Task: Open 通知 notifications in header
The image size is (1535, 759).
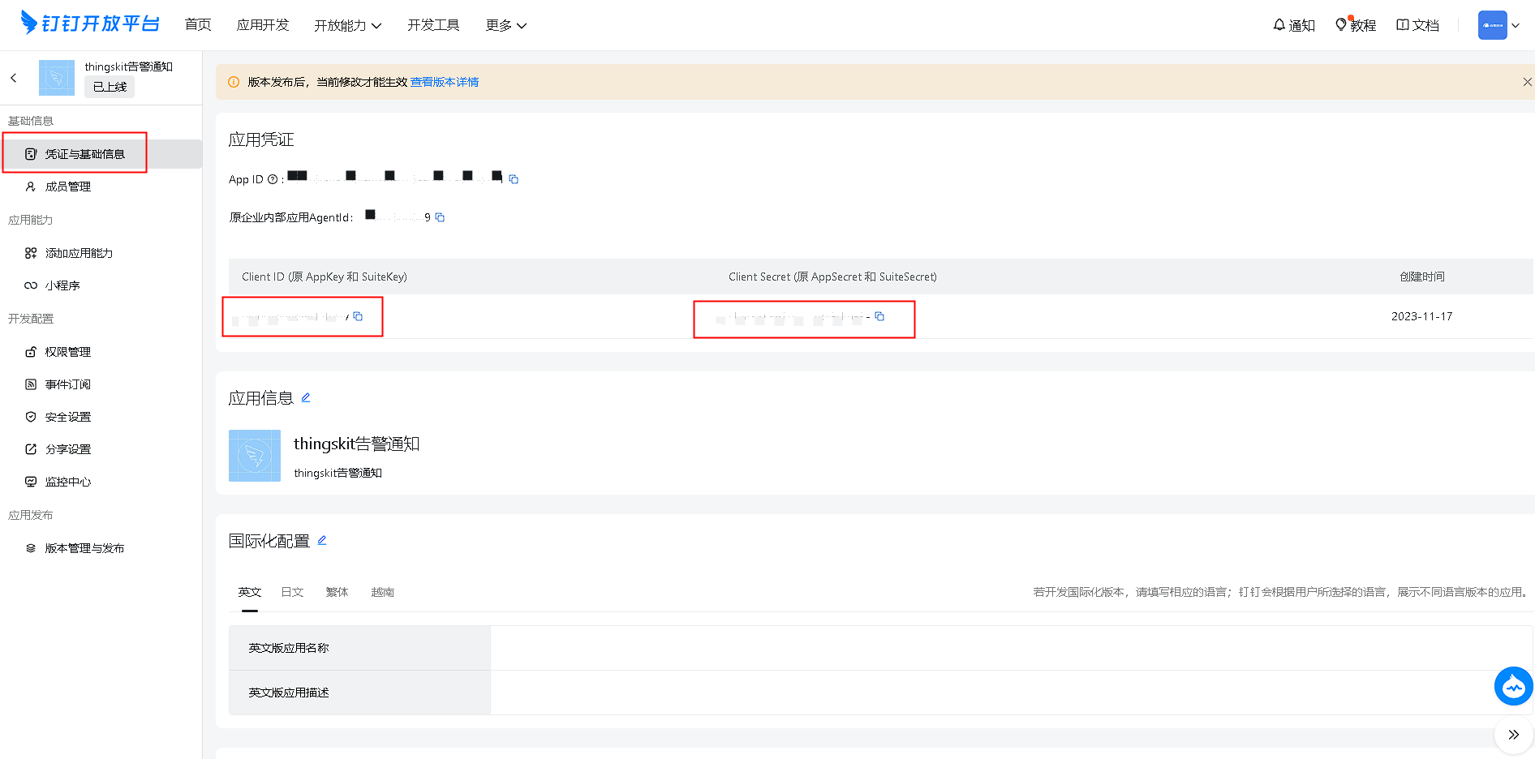Action: pyautogui.click(x=1294, y=25)
